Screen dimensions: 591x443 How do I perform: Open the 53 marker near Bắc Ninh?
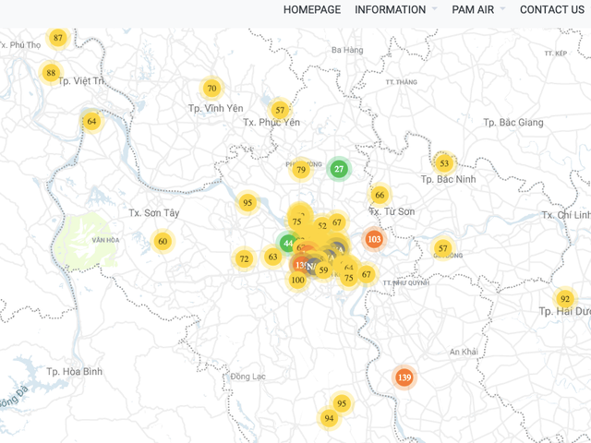[444, 163]
